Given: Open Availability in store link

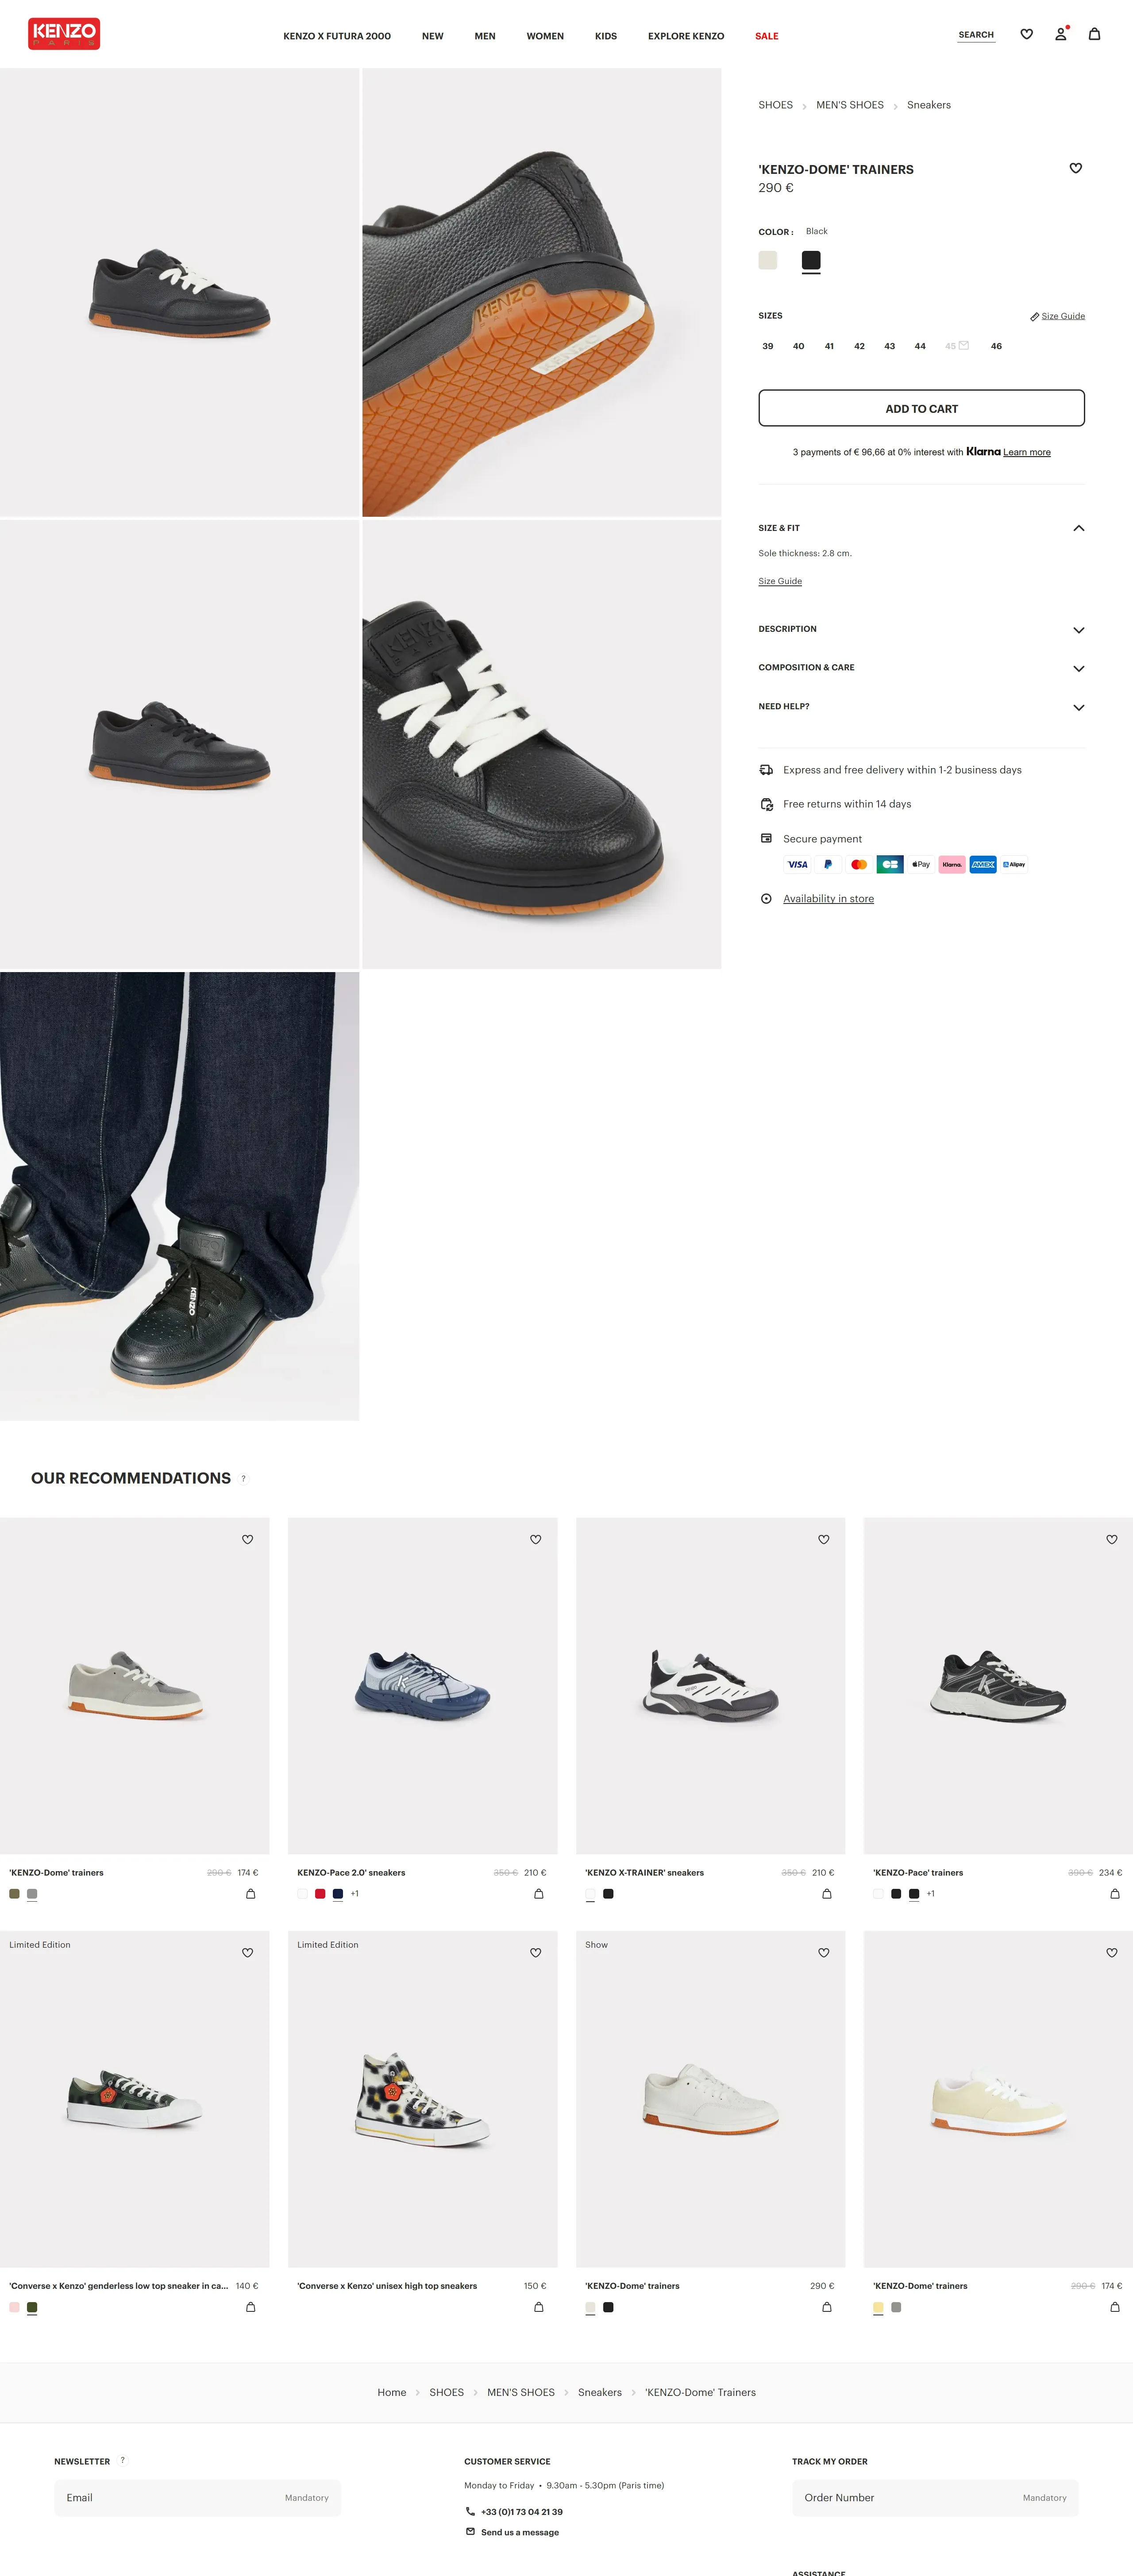Looking at the screenshot, I should coord(828,899).
